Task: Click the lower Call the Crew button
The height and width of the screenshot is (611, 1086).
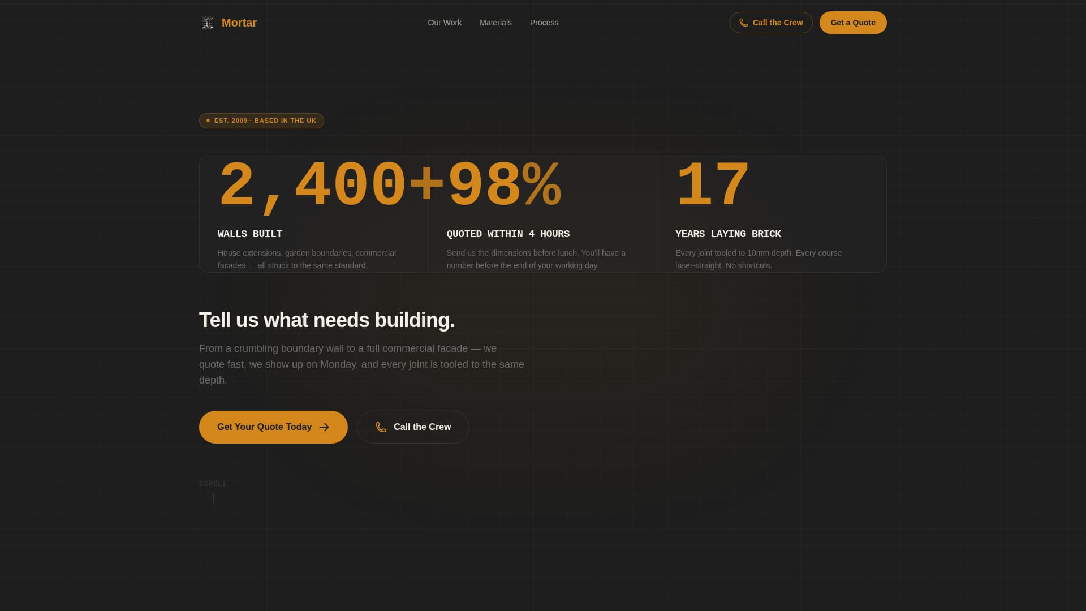Action: [x=413, y=427]
